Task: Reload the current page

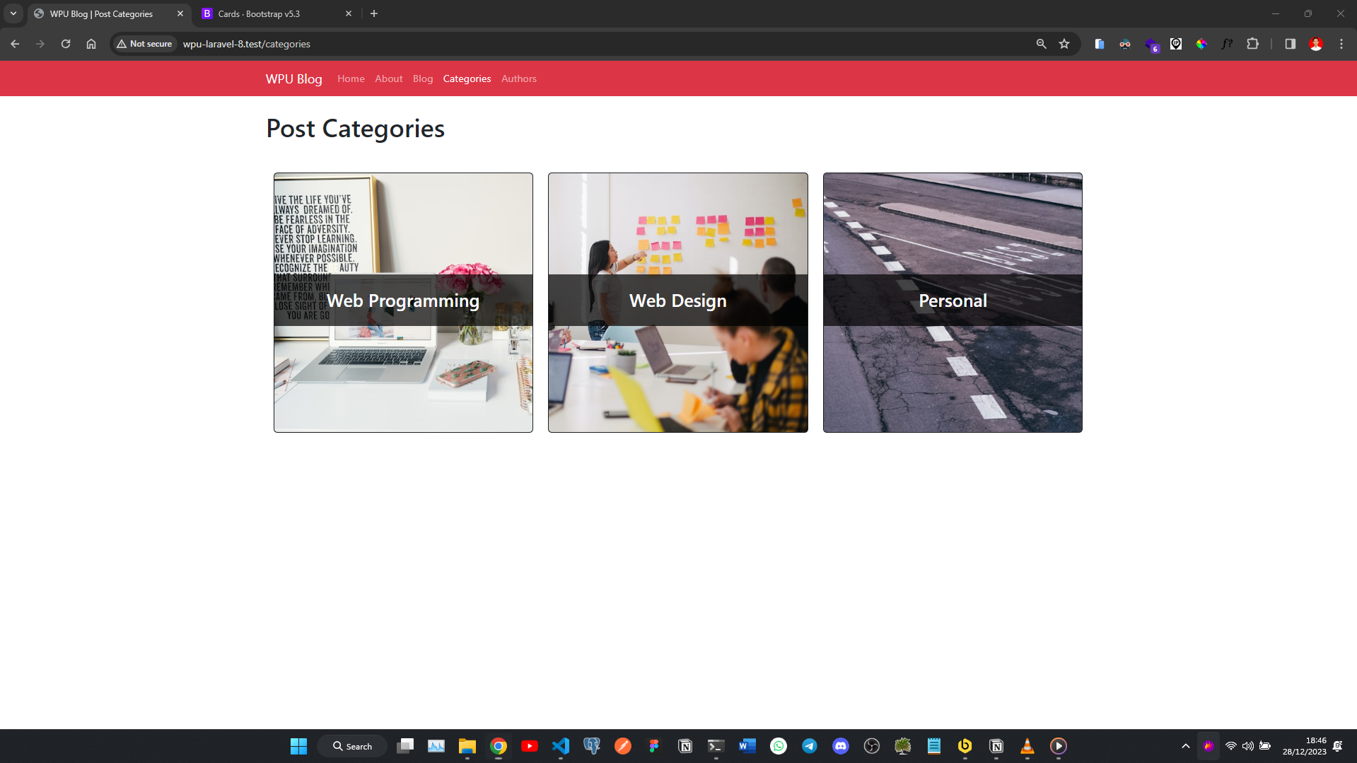Action: tap(66, 44)
